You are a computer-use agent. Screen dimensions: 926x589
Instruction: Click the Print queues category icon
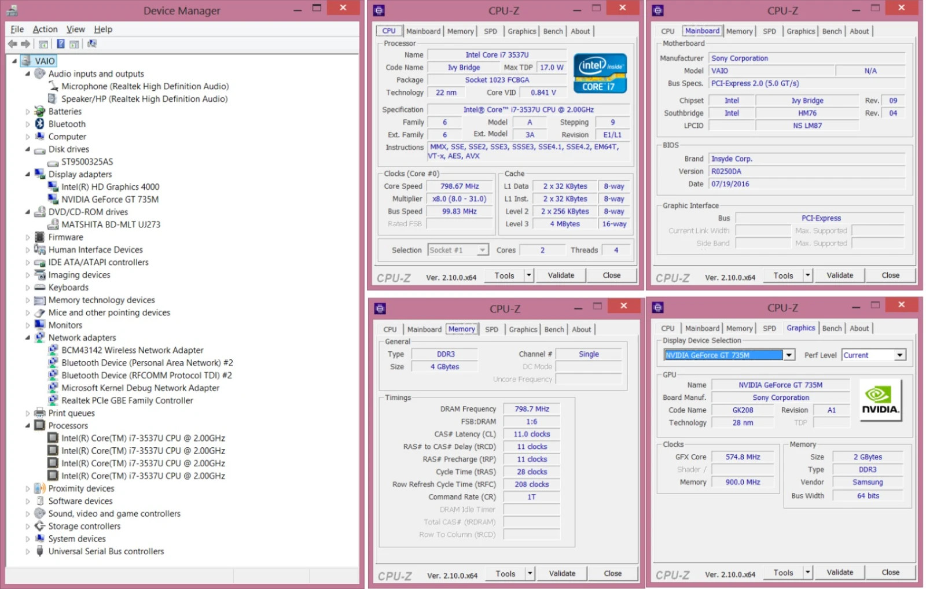pyautogui.click(x=39, y=413)
